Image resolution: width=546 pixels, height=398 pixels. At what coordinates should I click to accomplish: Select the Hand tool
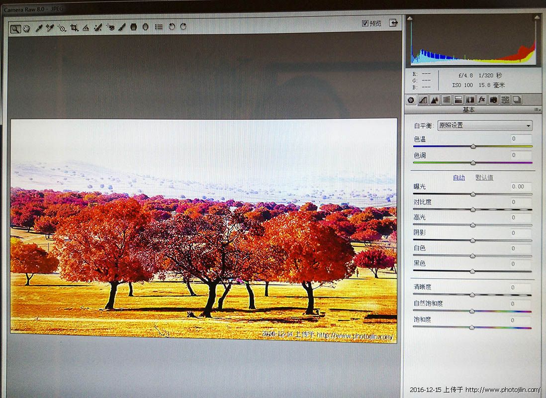(26, 28)
